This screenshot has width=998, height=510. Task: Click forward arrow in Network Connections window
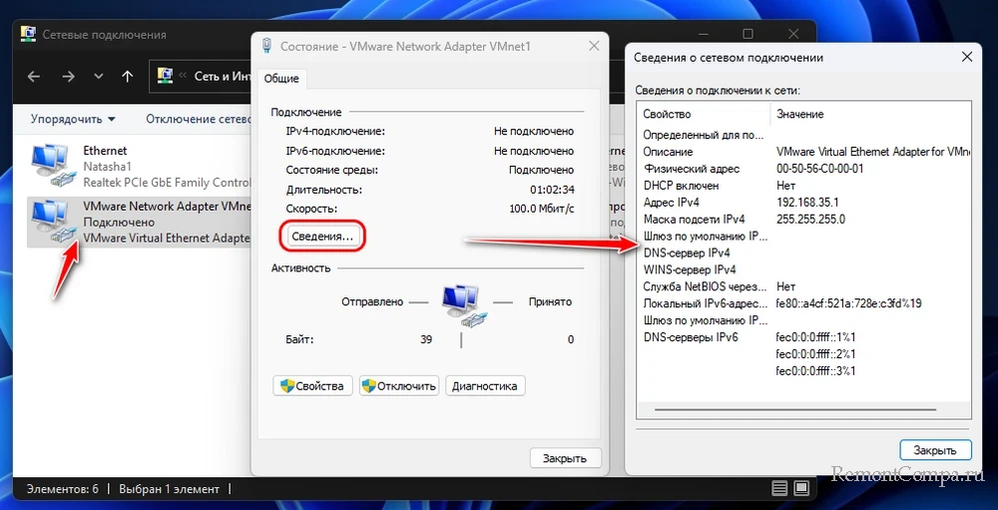(x=68, y=77)
